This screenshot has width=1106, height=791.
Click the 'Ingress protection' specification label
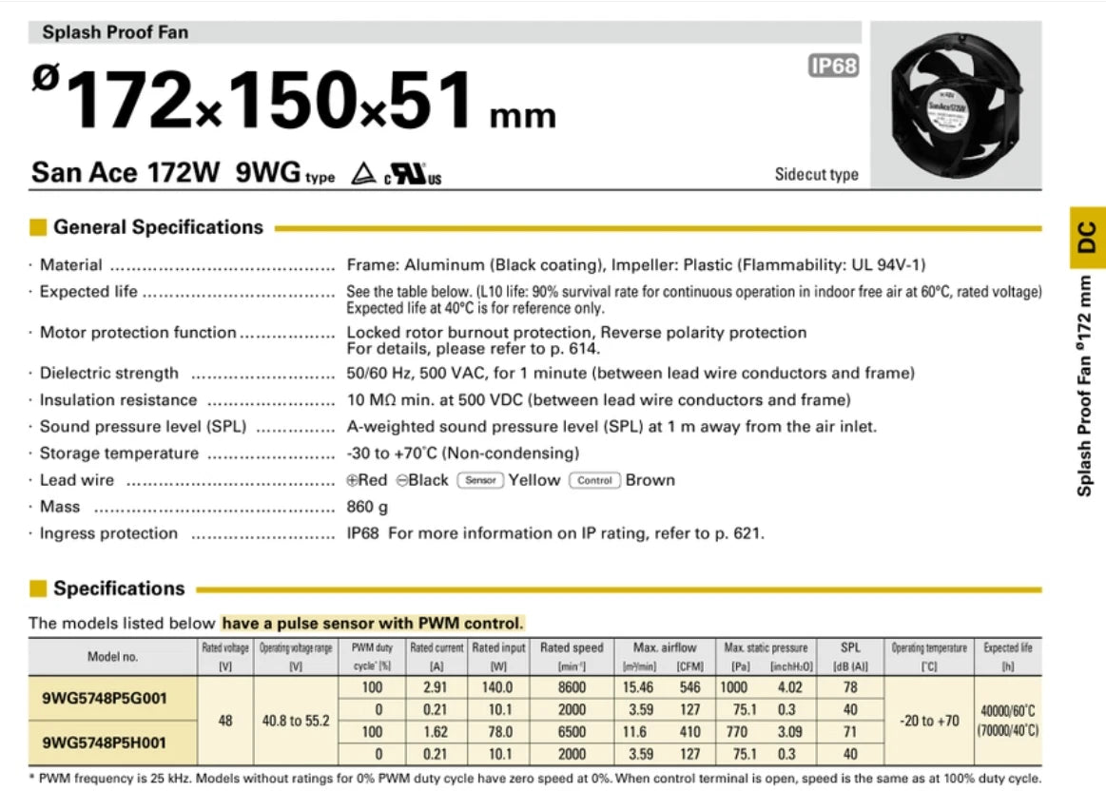[108, 533]
